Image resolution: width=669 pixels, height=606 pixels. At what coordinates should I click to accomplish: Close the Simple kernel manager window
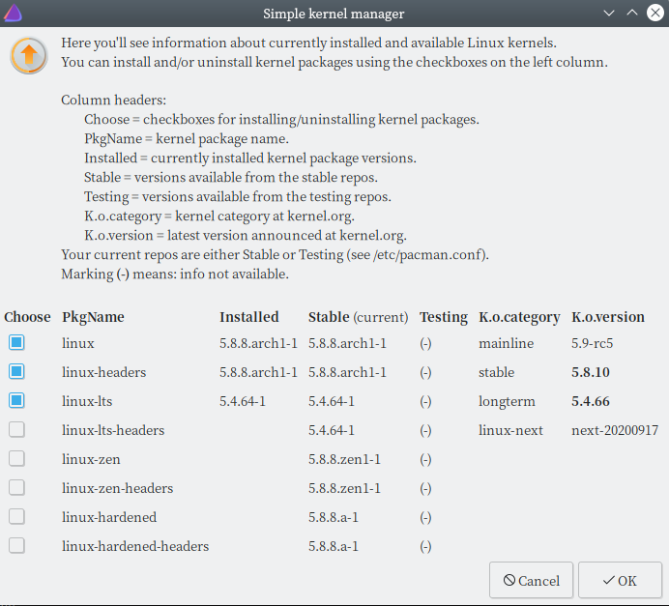click(x=654, y=14)
